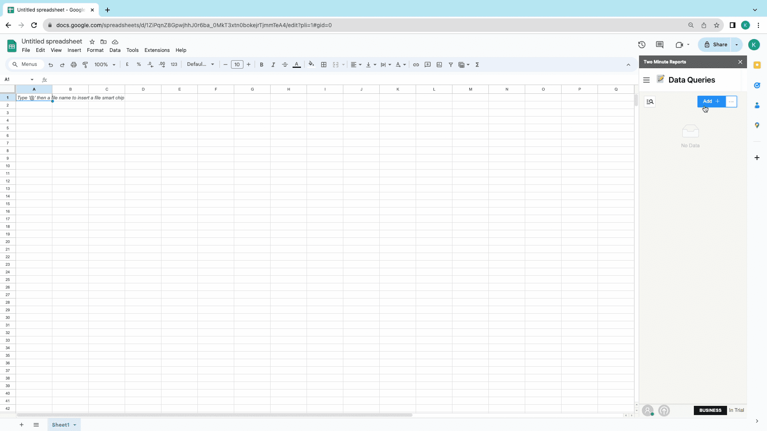Click search queries icon in sidebar
This screenshot has width=767, height=431.
click(650, 102)
